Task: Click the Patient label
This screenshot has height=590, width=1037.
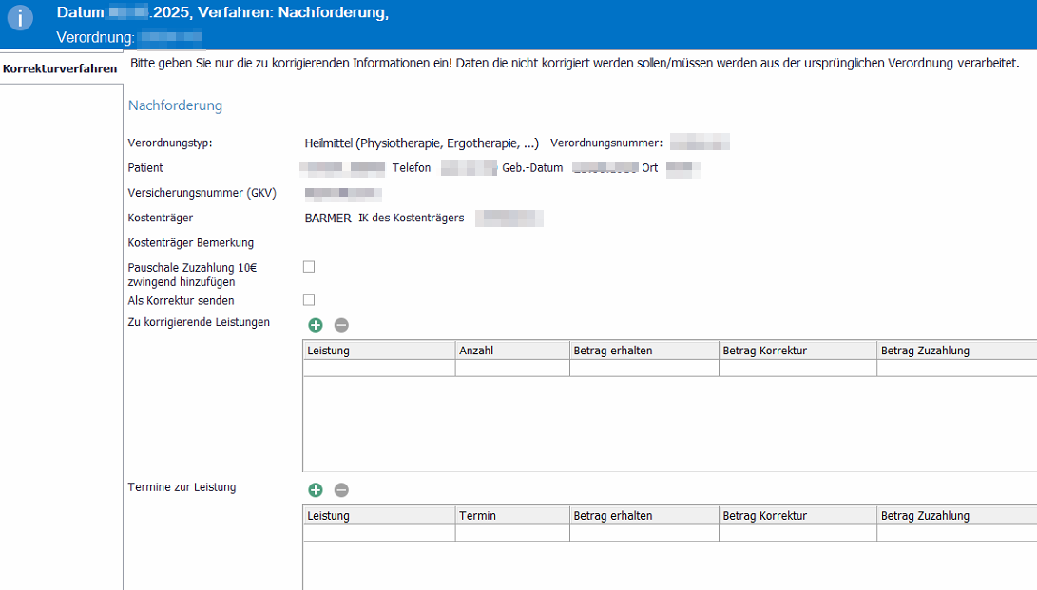Action: point(145,168)
